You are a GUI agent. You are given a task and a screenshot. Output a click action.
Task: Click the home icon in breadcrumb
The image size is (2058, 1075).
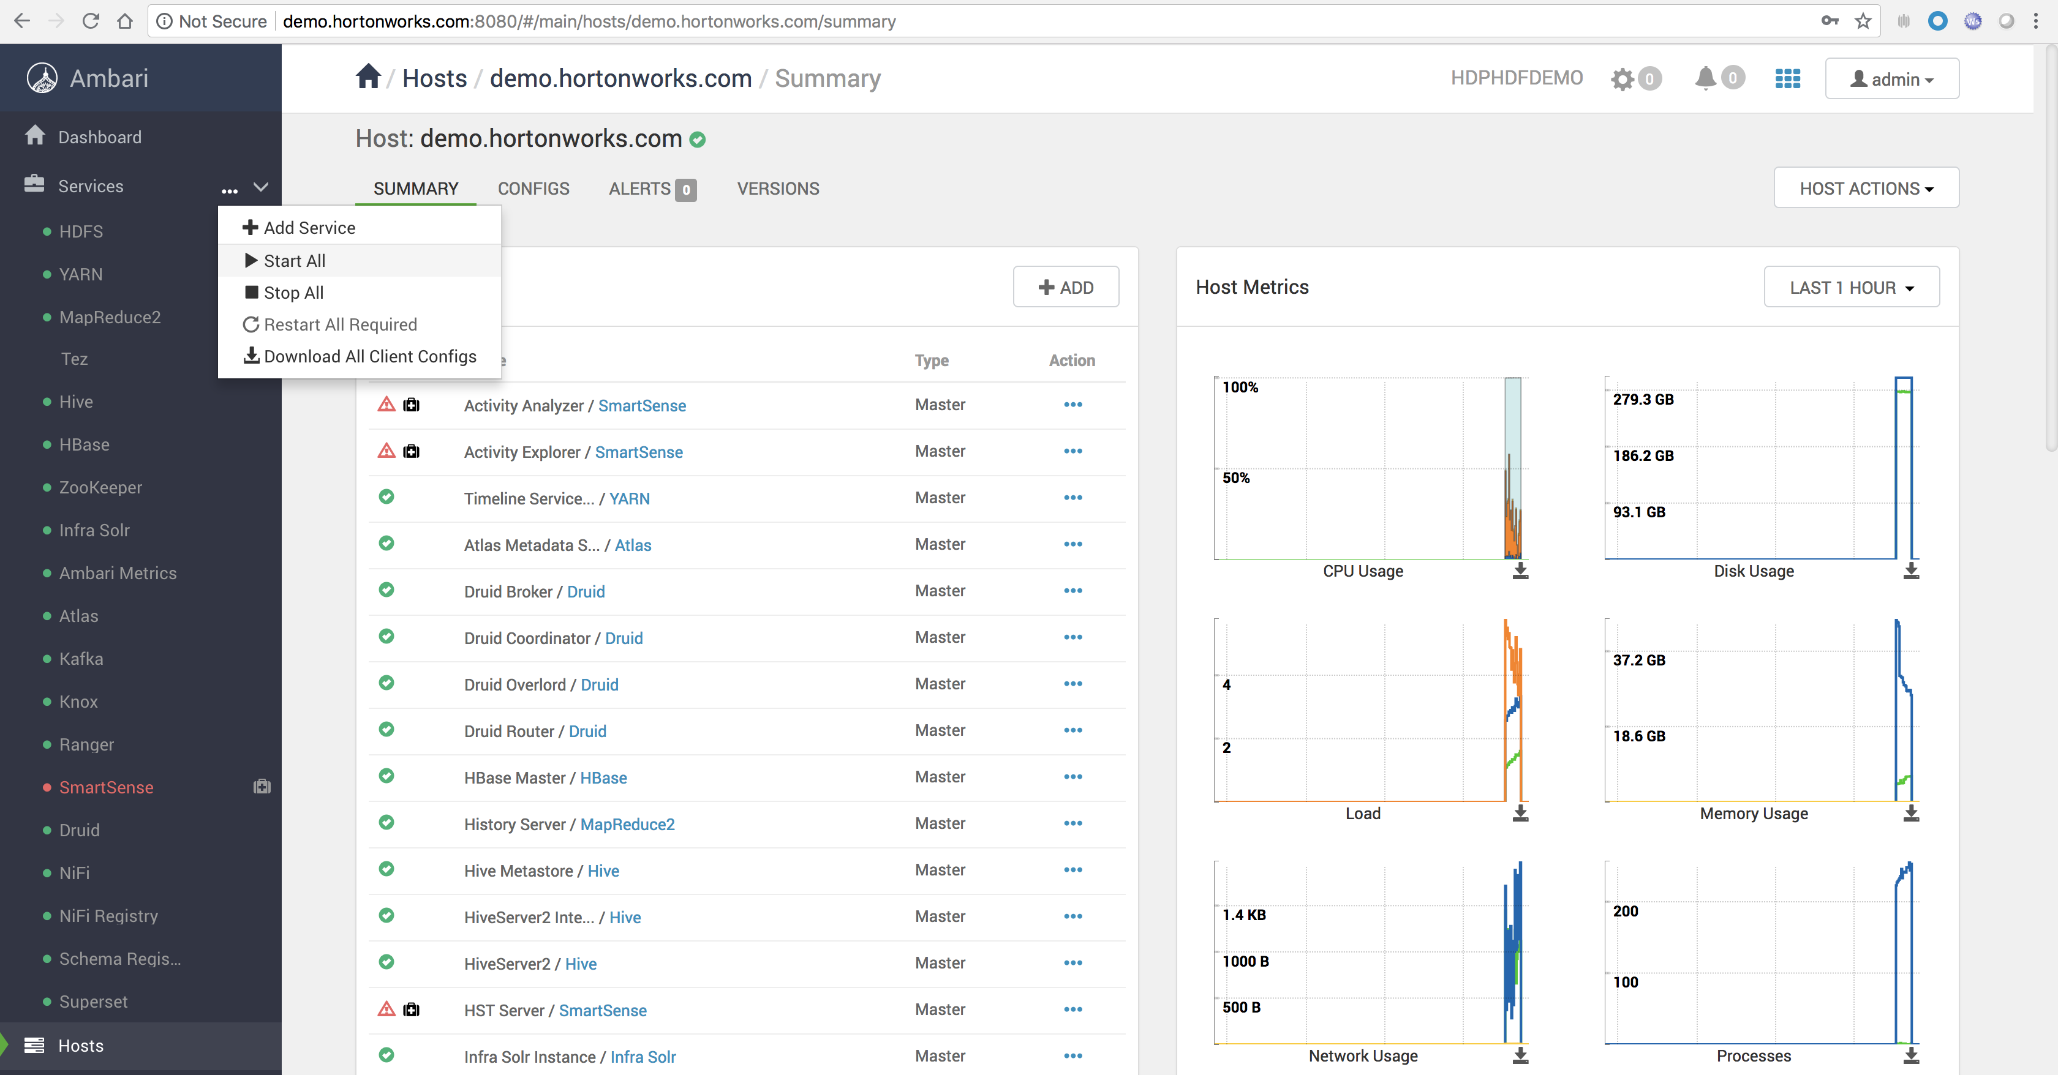pyautogui.click(x=368, y=78)
